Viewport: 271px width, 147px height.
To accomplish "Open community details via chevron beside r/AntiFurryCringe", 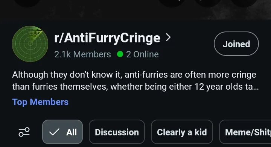I will [x=168, y=37].
